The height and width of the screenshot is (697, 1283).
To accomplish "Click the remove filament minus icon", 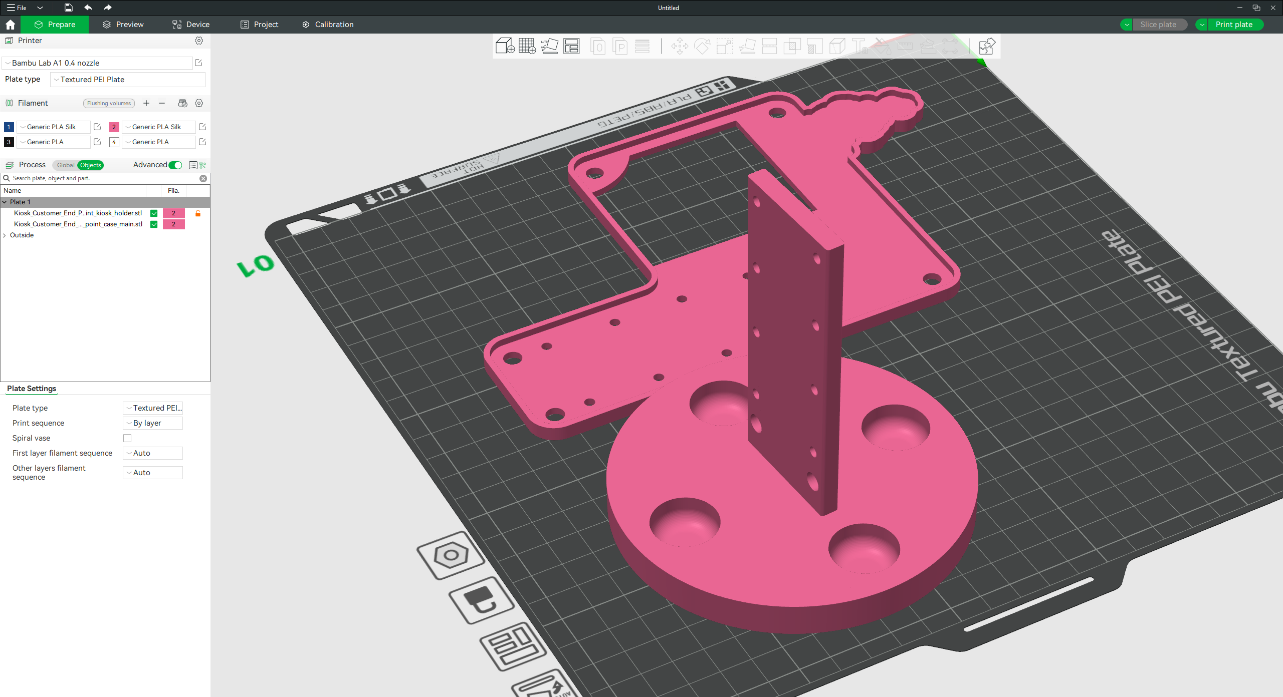I will coord(162,103).
